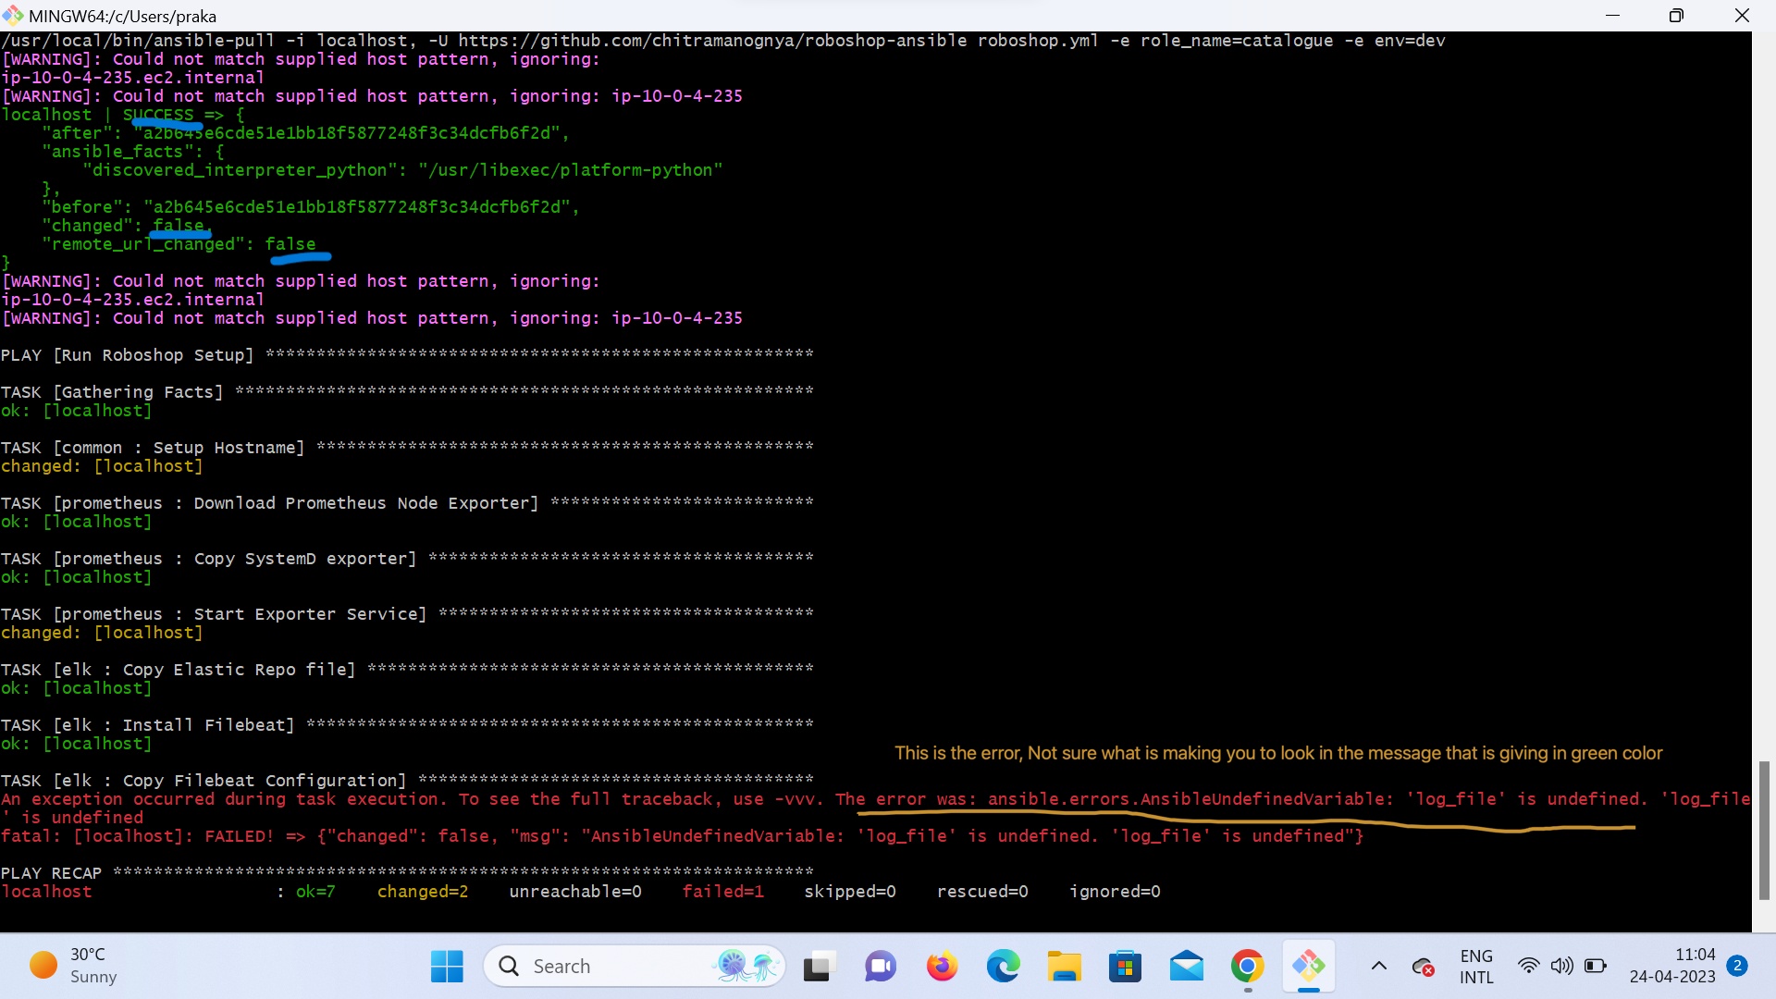Launch Google Chrome from the taskbar
Image resolution: width=1776 pixels, height=999 pixels.
1248,966
